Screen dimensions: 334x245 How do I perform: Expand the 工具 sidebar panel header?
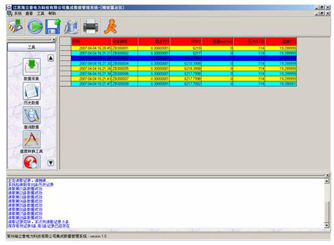(32, 47)
